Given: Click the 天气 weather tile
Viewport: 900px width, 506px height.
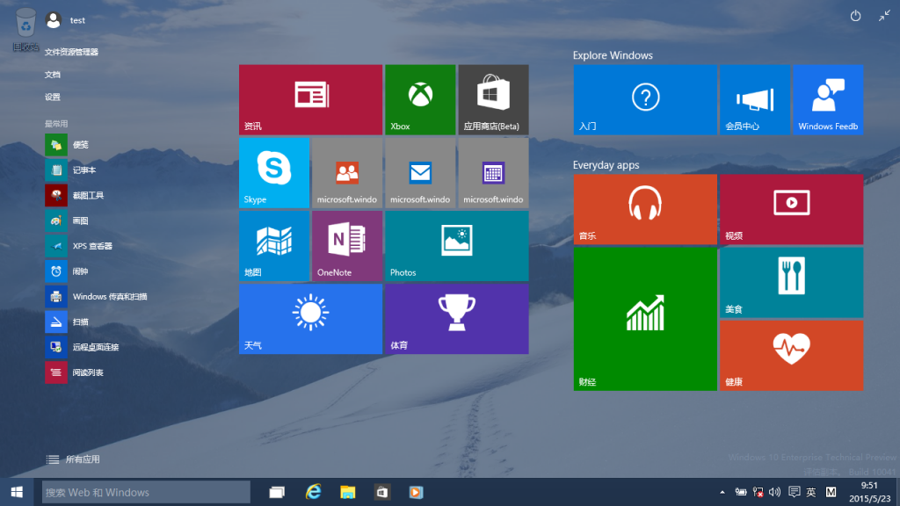Looking at the screenshot, I should [310, 318].
